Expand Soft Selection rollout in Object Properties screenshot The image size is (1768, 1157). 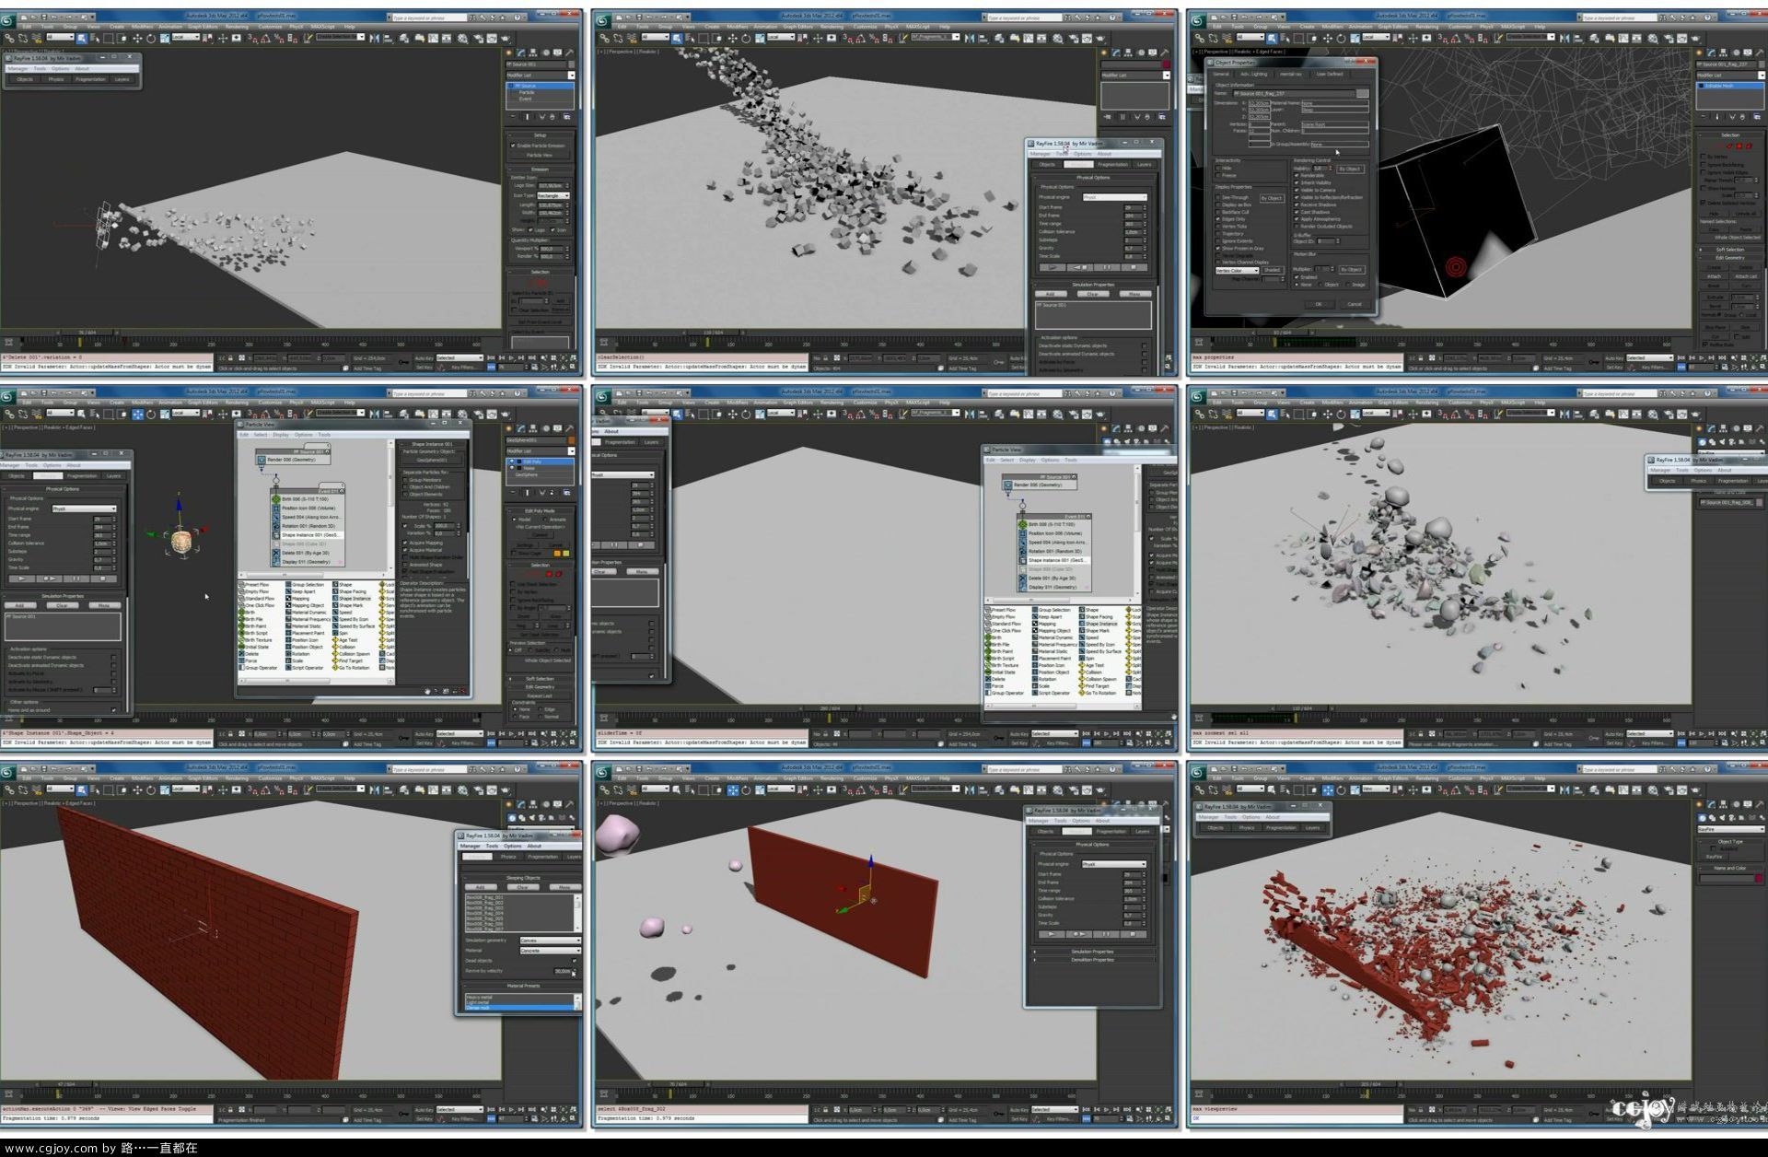(x=1730, y=250)
